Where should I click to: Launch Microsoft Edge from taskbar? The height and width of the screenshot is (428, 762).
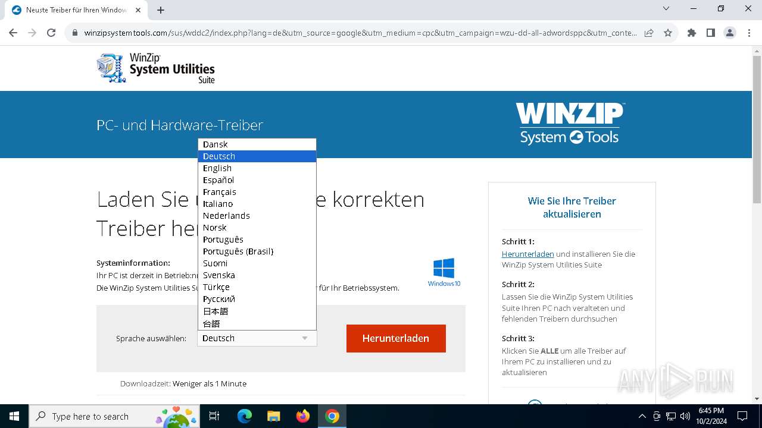click(x=245, y=416)
